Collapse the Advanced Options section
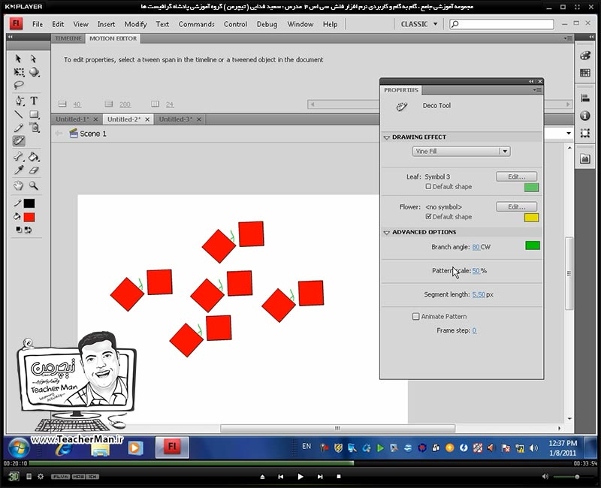The width and height of the screenshot is (601, 488). (386, 232)
